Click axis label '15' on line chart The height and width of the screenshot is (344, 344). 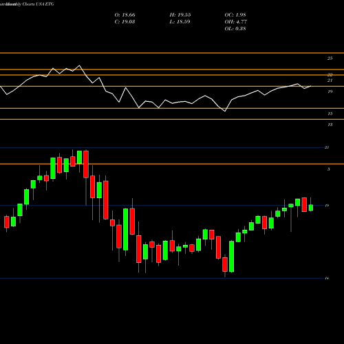pyautogui.click(x=330, y=114)
